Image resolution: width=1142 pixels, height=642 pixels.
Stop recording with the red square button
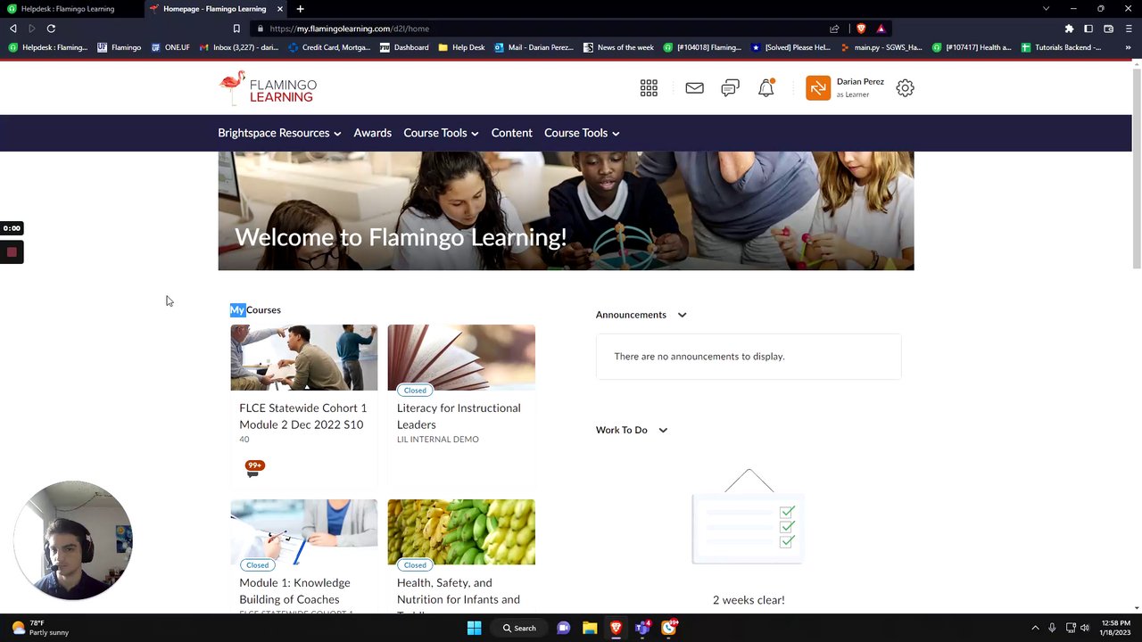(12, 252)
